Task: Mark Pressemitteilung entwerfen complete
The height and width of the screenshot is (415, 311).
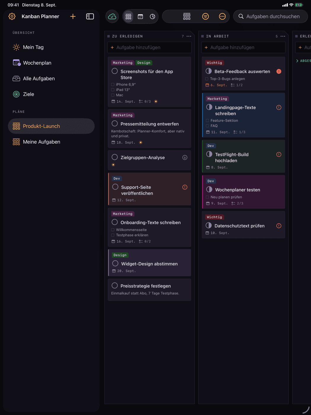Action: [x=115, y=124]
